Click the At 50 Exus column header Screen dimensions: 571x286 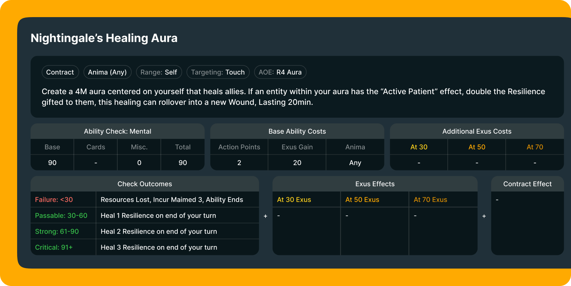tap(375, 200)
